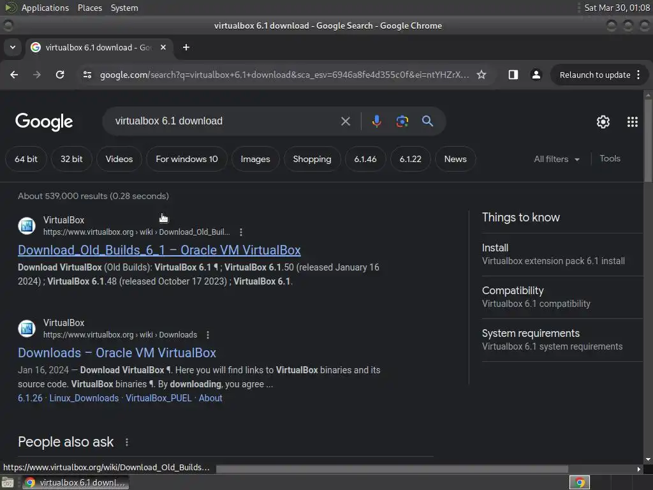Open the Applications menu
Image resolution: width=653 pixels, height=490 pixels.
coord(45,8)
